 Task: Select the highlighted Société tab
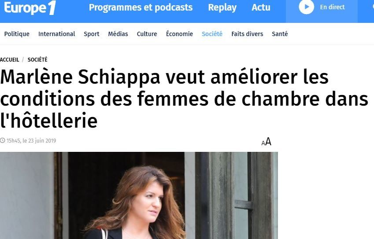pos(212,34)
